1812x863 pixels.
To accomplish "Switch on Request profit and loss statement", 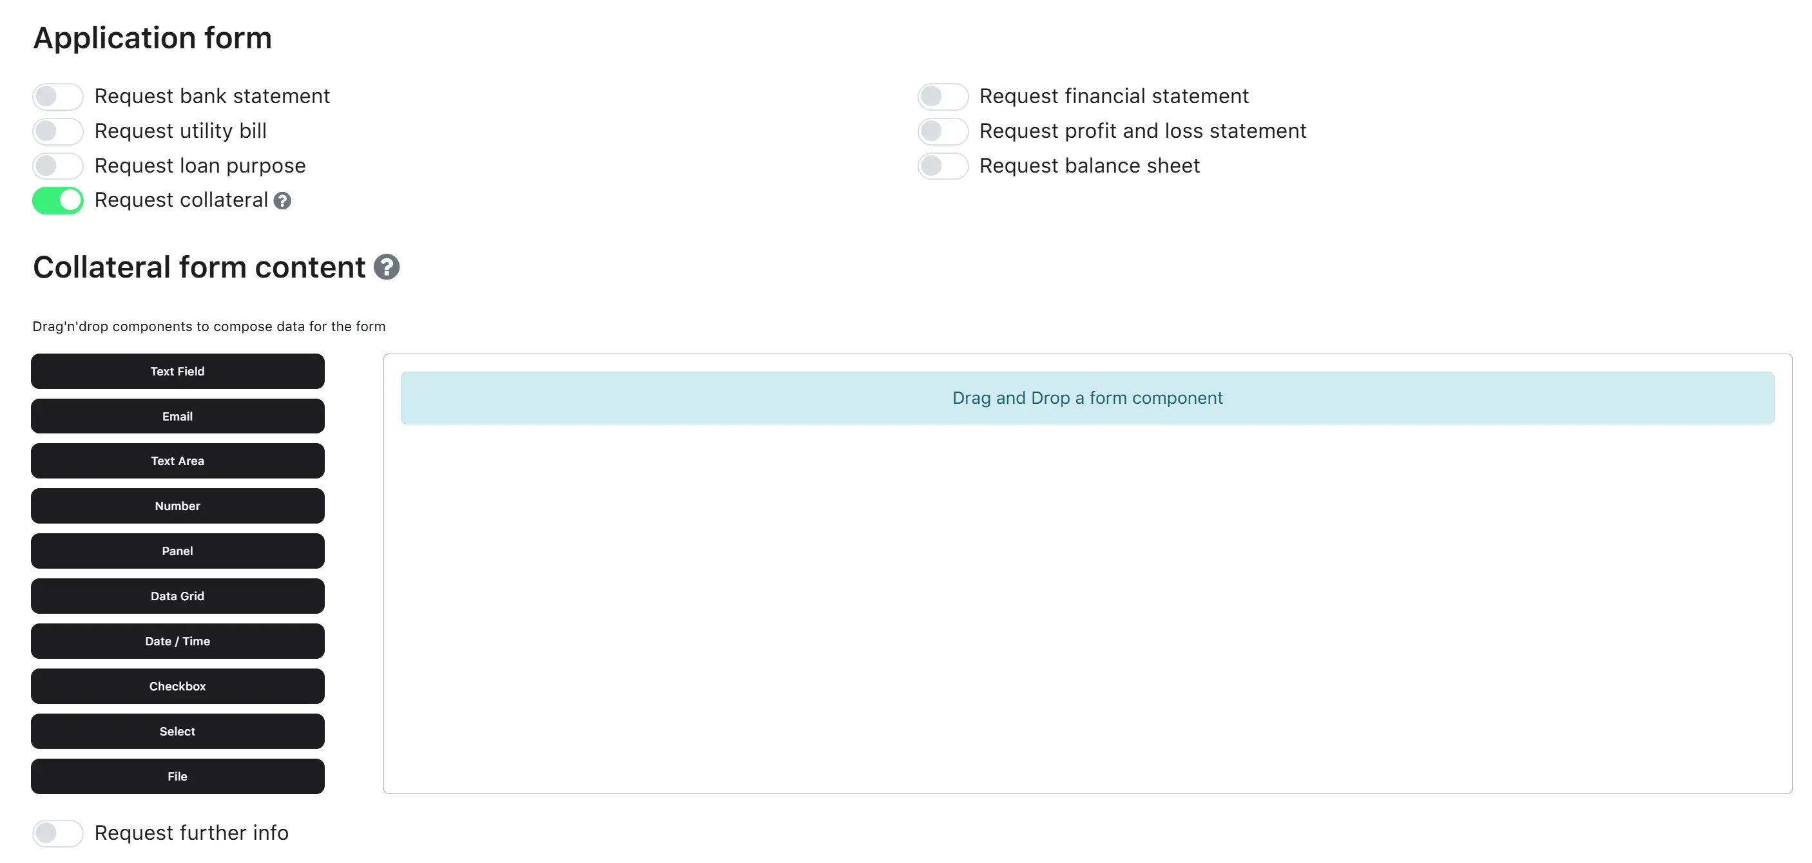I will tap(943, 131).
